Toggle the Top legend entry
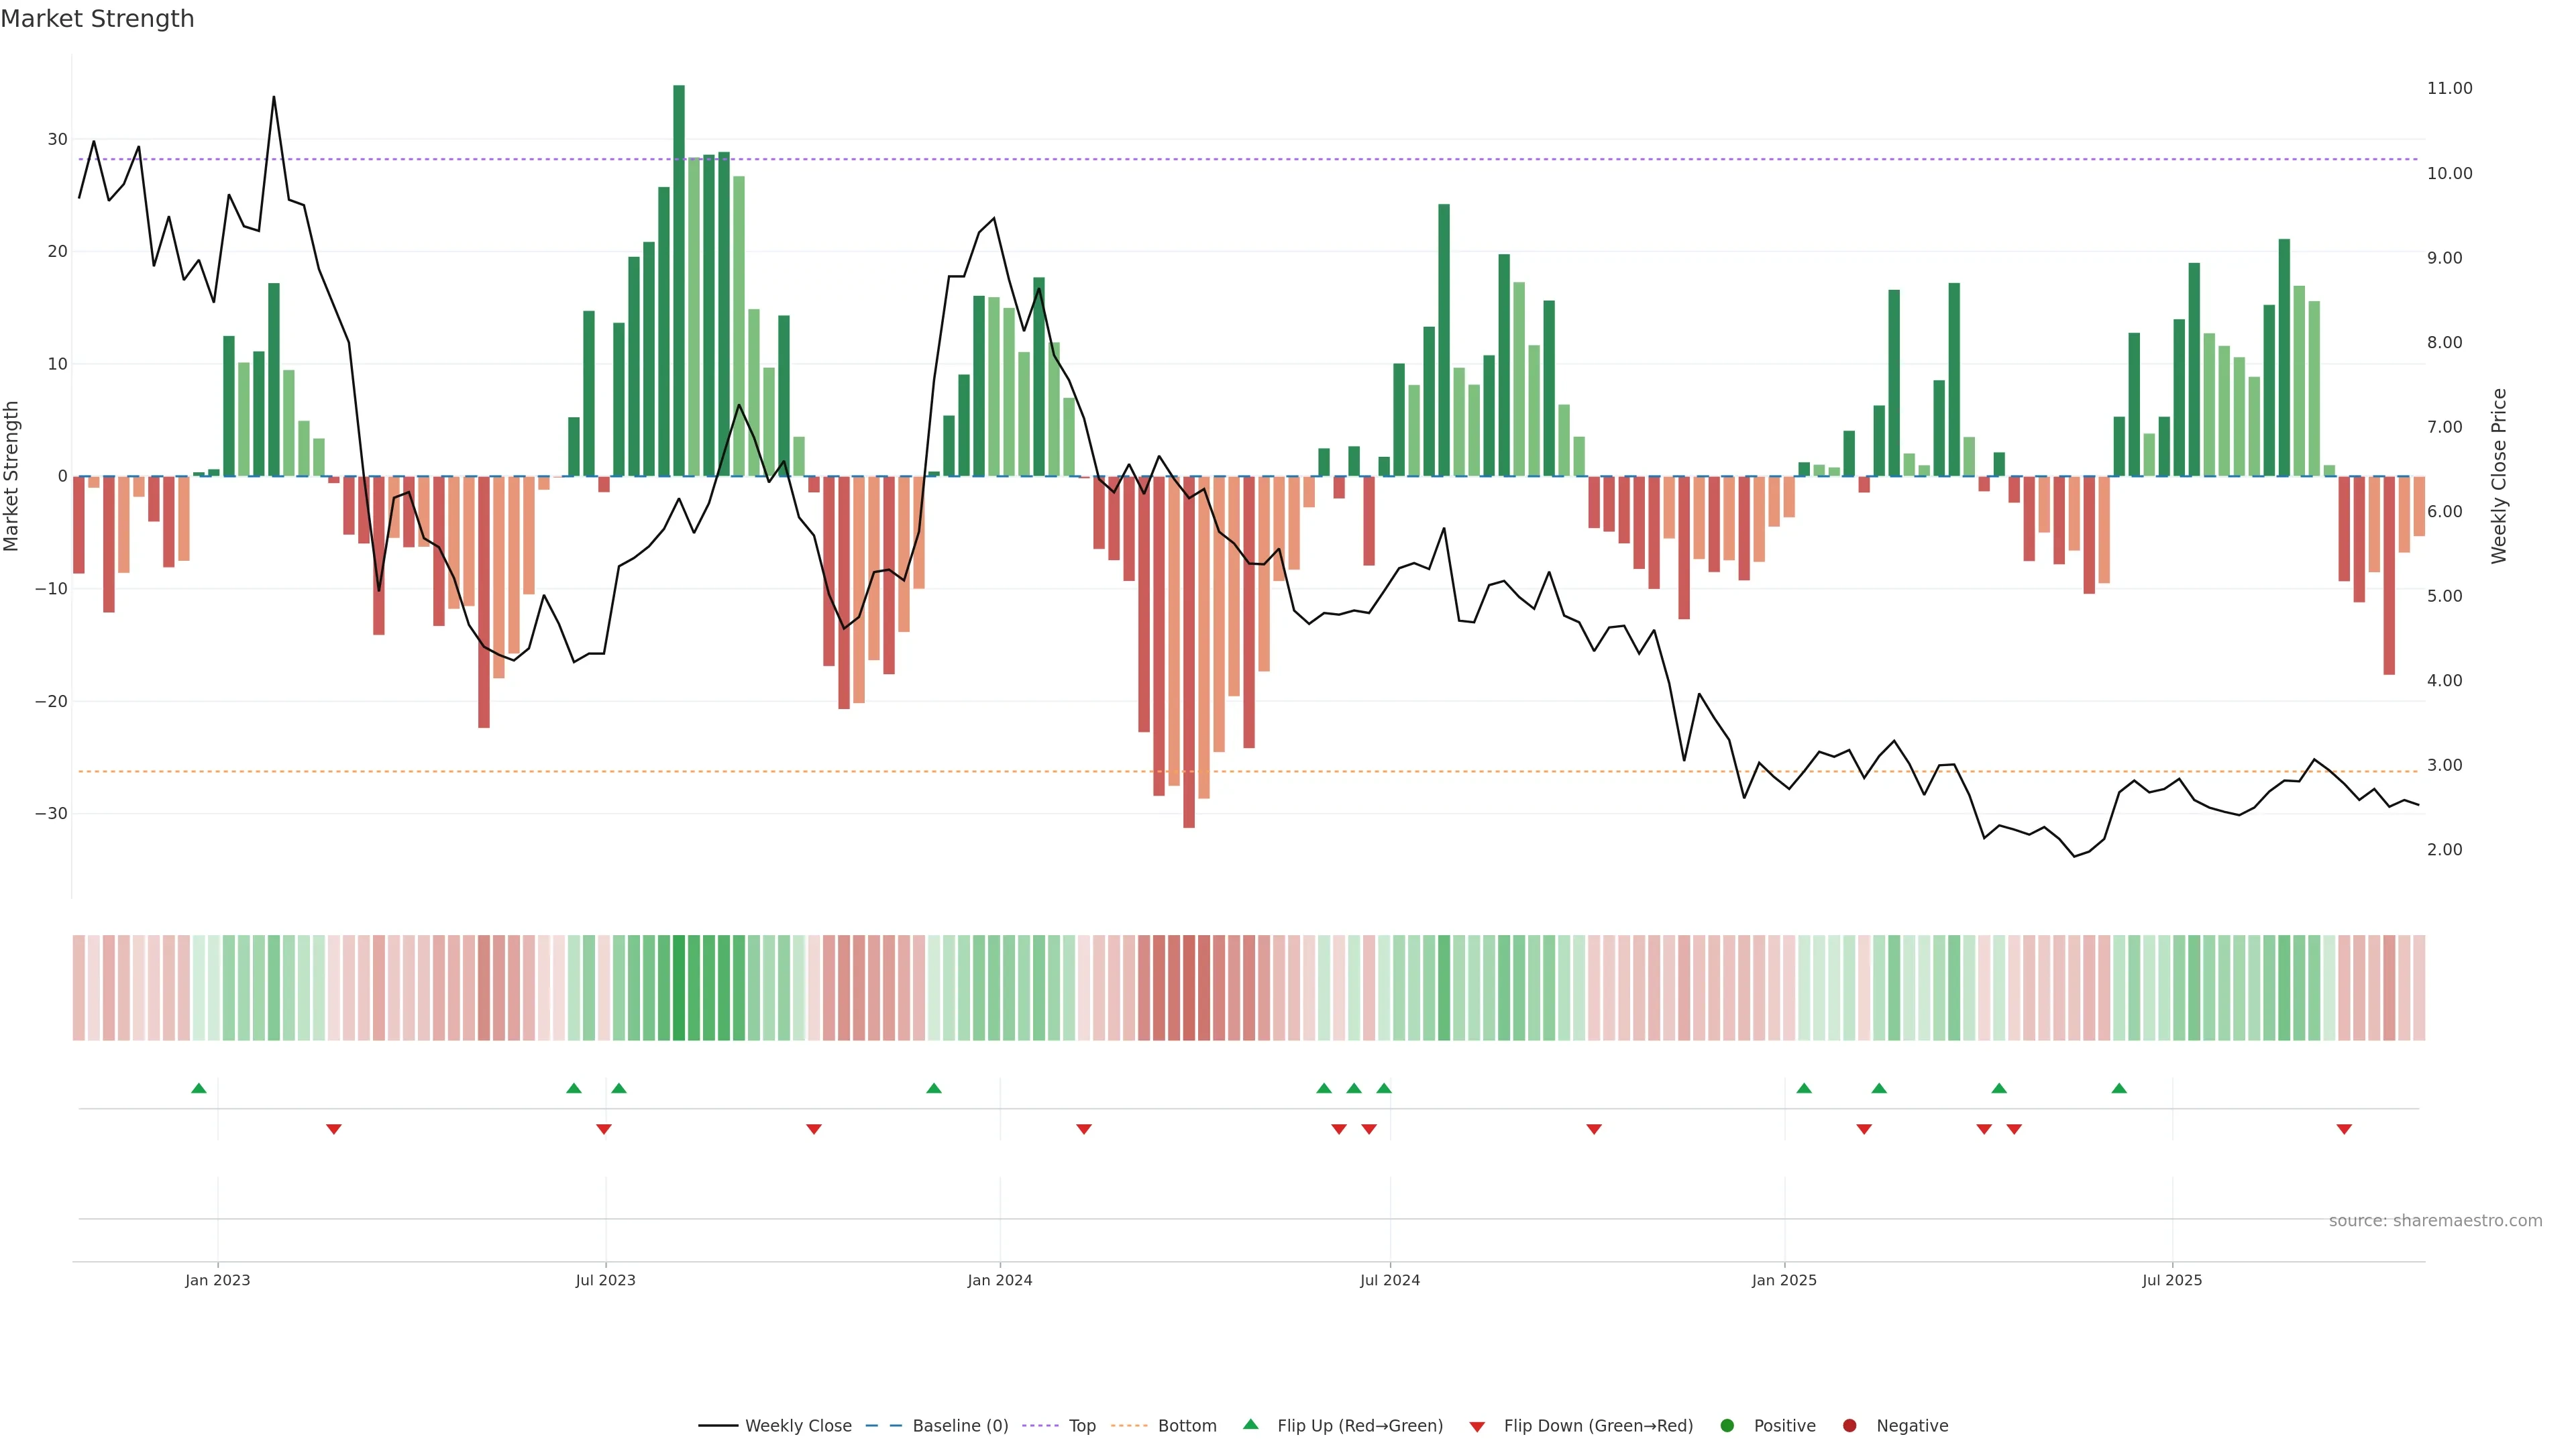 coord(1081,1426)
